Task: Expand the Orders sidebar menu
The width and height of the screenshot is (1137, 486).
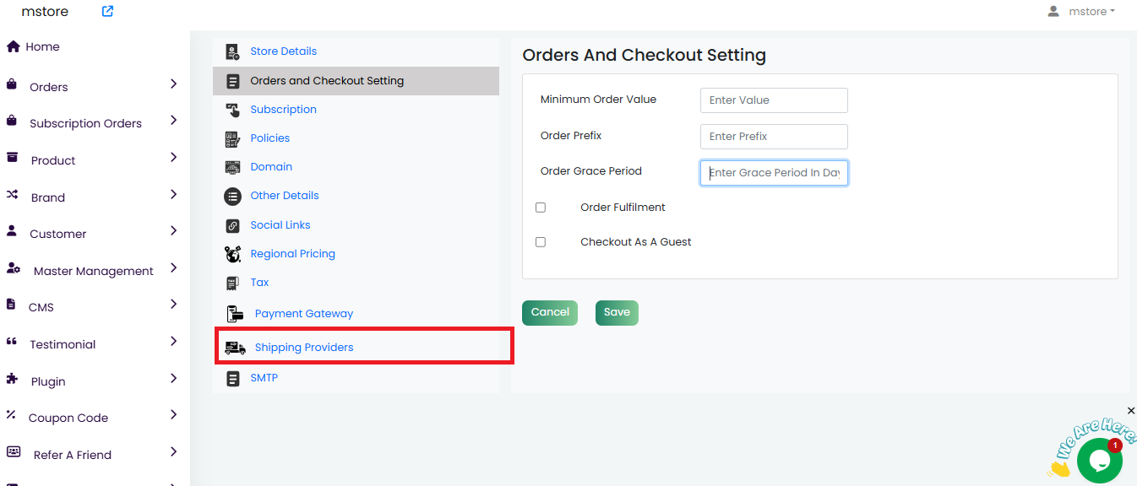Action: point(173,84)
